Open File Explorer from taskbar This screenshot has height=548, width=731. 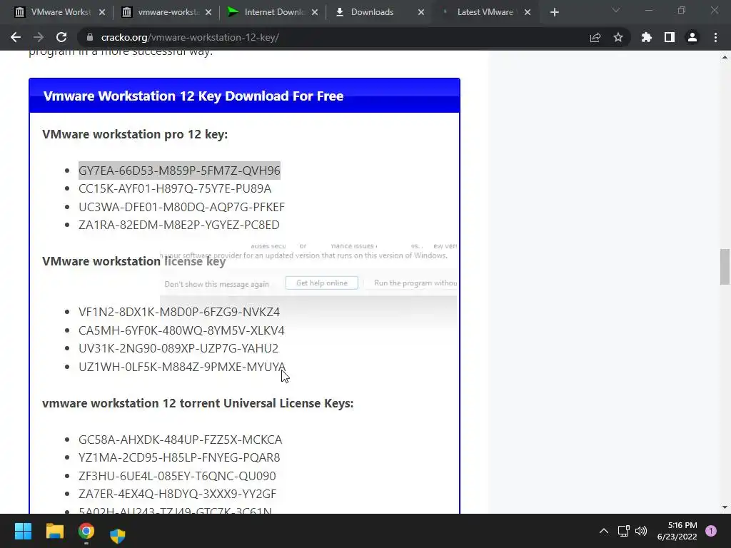(x=54, y=531)
